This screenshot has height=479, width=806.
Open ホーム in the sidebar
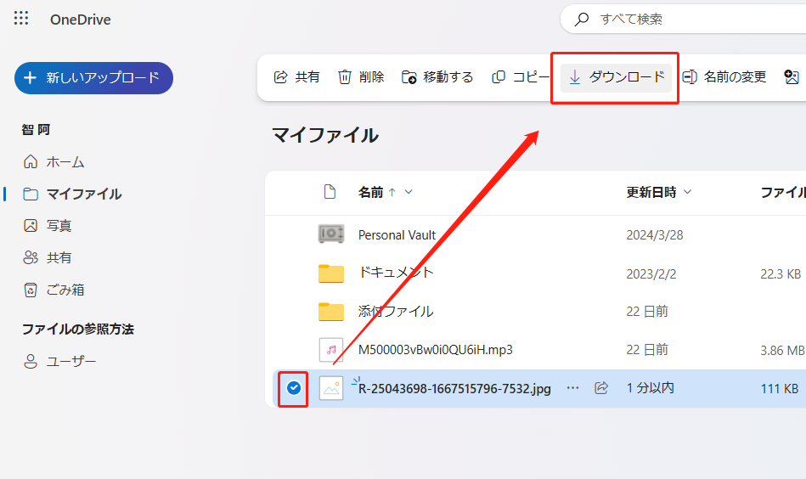pos(54,162)
